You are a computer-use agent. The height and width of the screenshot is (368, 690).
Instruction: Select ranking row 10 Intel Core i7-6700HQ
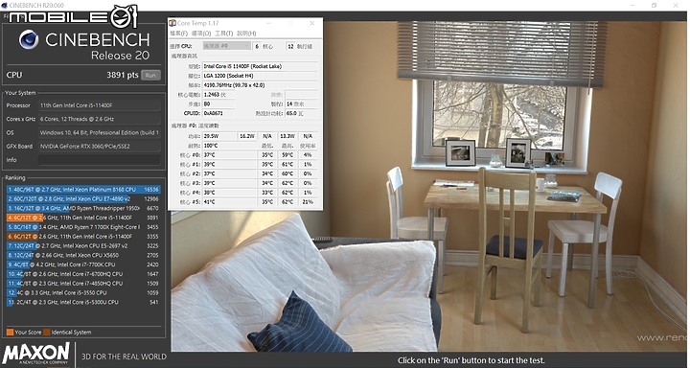(83, 274)
